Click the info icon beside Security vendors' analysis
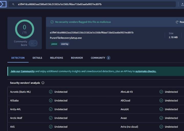Screen dimensions: 184x131 point(43,83)
